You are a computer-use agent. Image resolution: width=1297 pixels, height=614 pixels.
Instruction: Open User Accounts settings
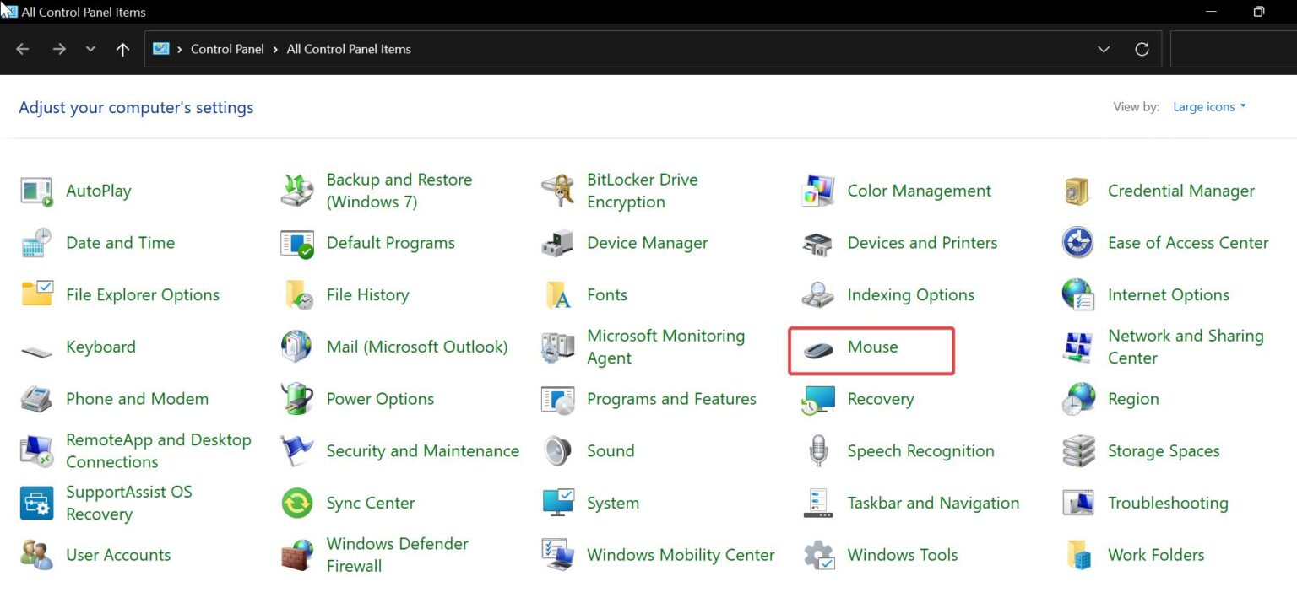118,555
